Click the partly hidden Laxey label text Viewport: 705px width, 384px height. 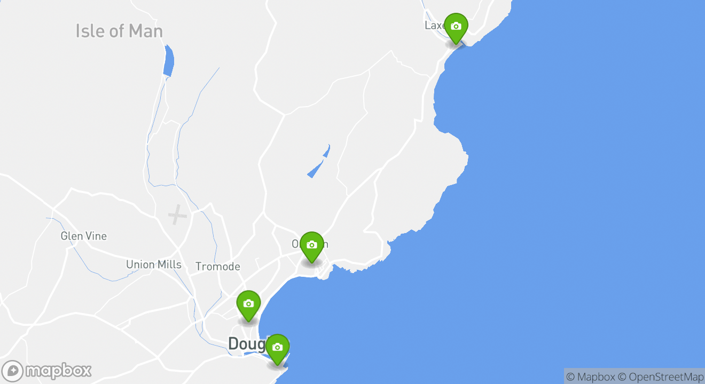pos(435,26)
